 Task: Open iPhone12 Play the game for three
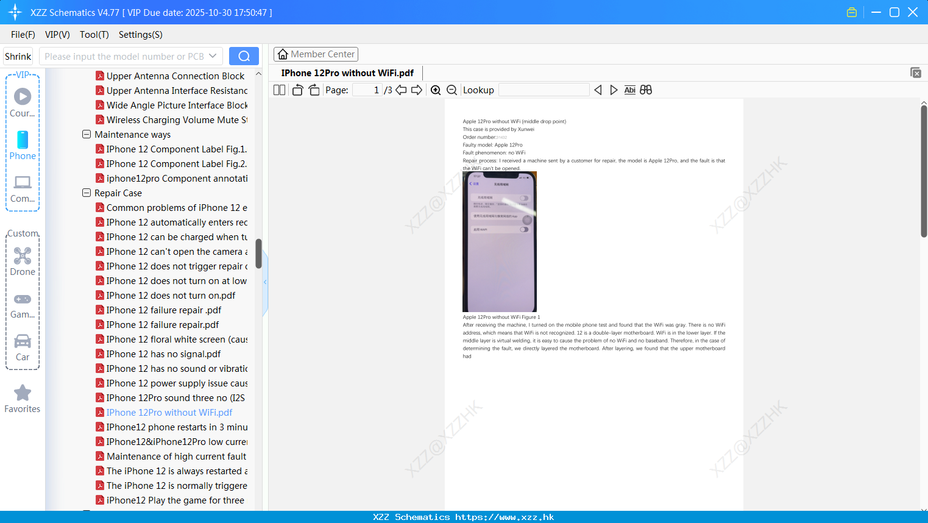pyautogui.click(x=171, y=500)
